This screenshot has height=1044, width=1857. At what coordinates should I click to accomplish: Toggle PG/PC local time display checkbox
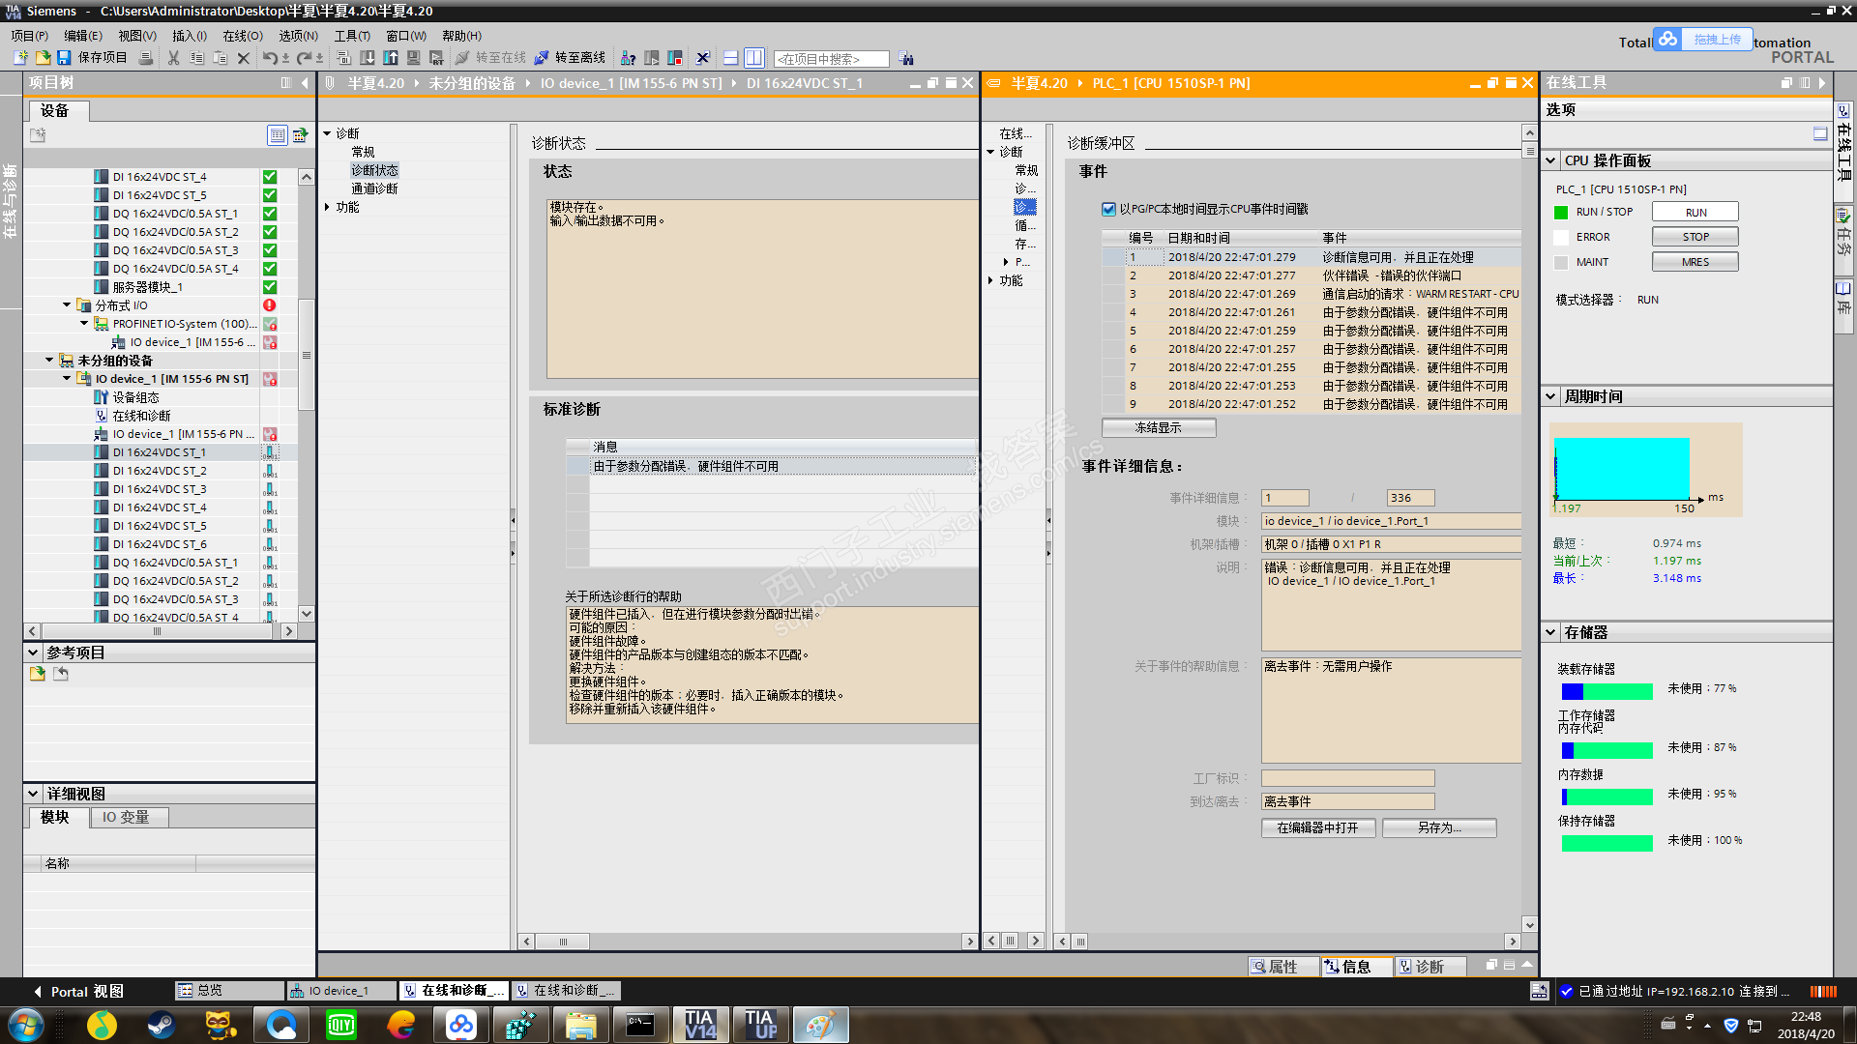pyautogui.click(x=1108, y=209)
